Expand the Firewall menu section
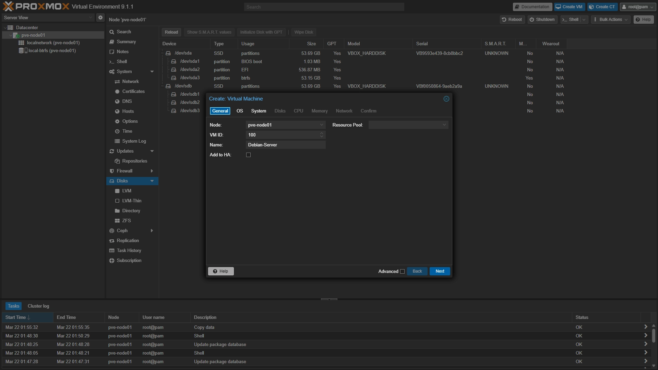 (152, 171)
